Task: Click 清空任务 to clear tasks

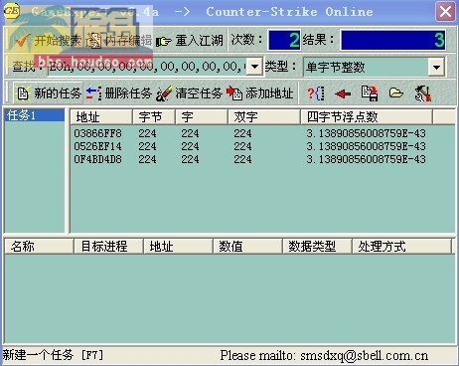Action: point(189,93)
